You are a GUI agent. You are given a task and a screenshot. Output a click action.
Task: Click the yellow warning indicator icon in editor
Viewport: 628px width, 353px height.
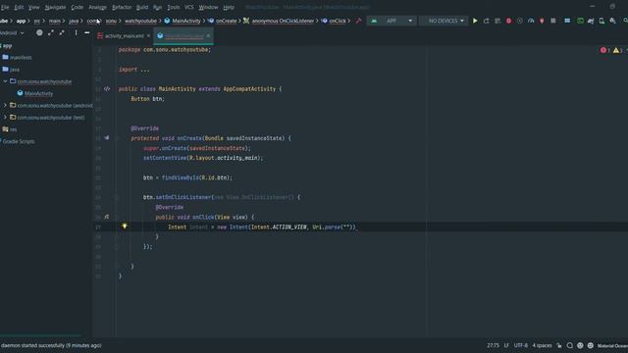point(616,50)
